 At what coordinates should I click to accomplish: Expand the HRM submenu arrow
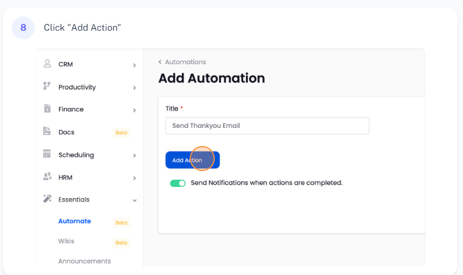tap(135, 178)
